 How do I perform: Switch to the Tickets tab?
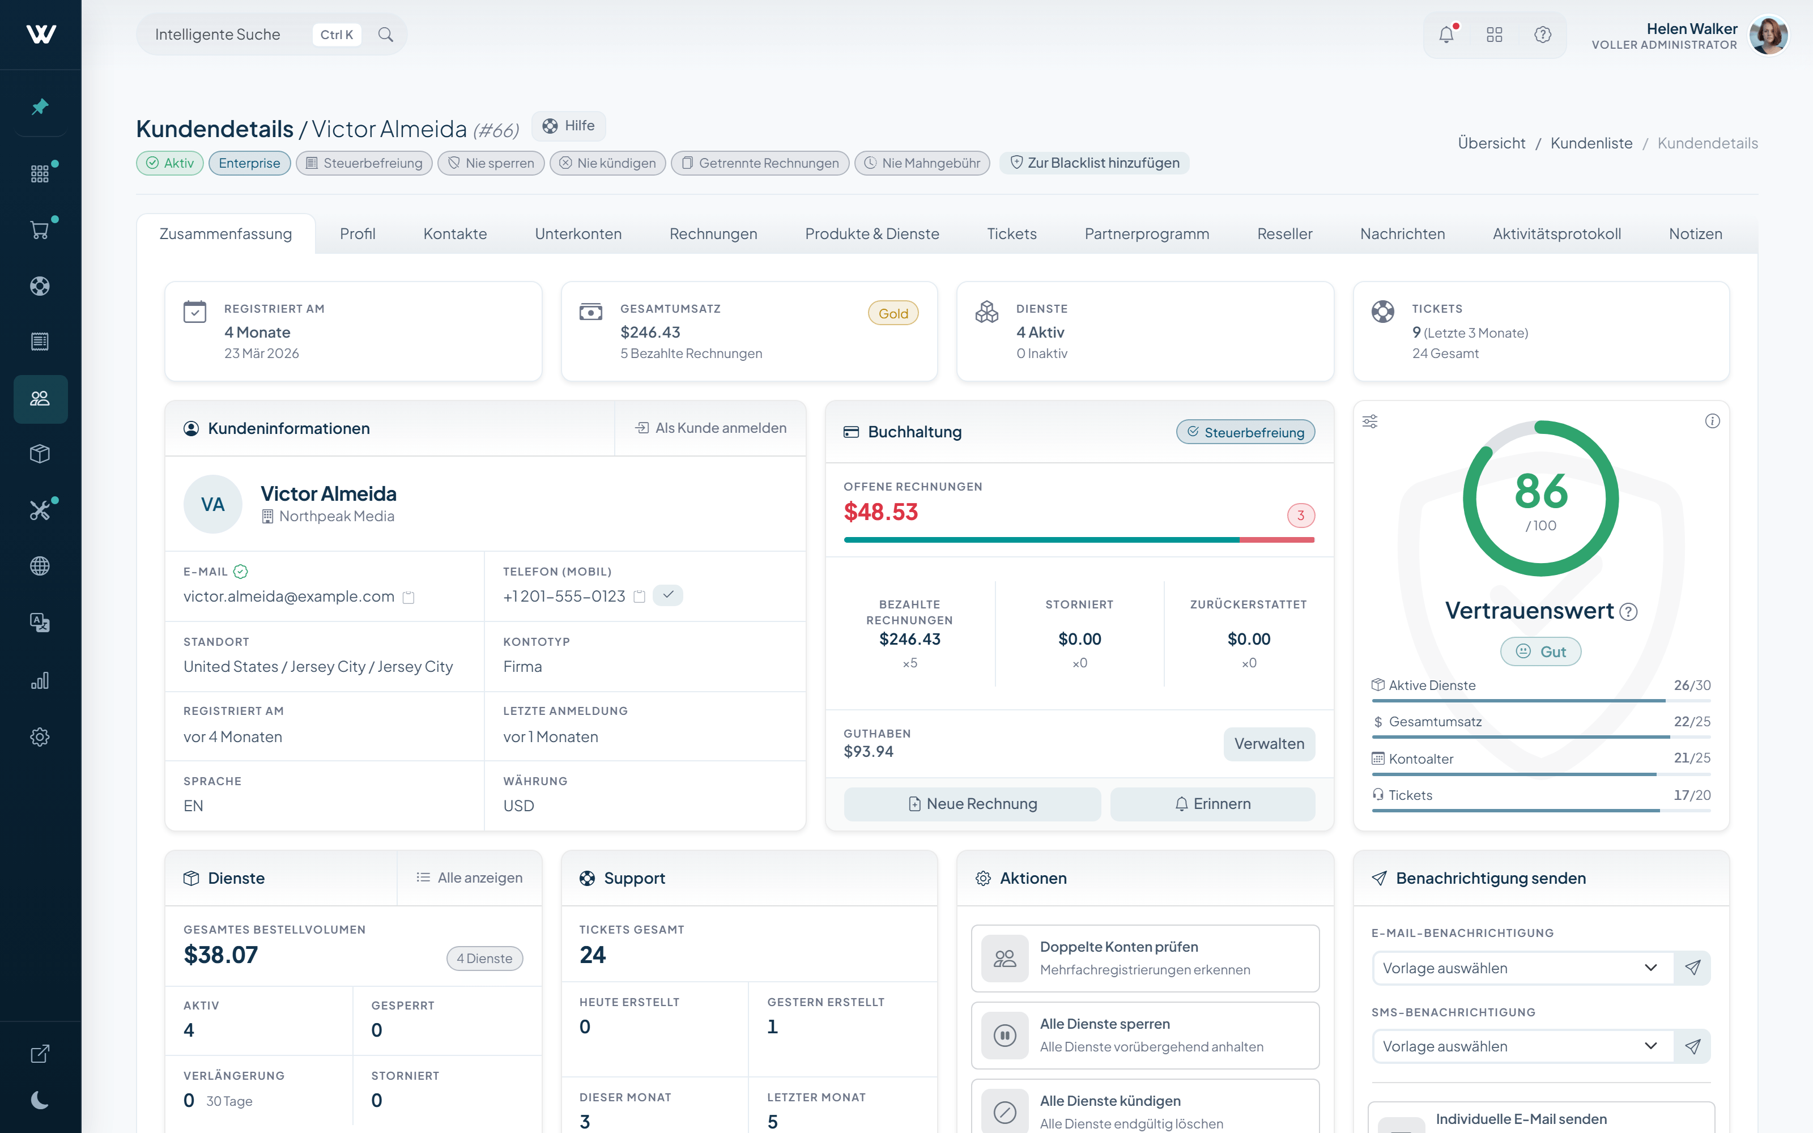1011,234
